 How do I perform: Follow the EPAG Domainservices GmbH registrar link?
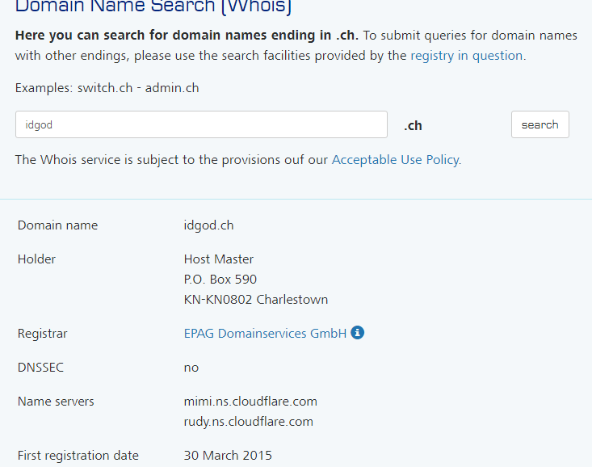(265, 334)
